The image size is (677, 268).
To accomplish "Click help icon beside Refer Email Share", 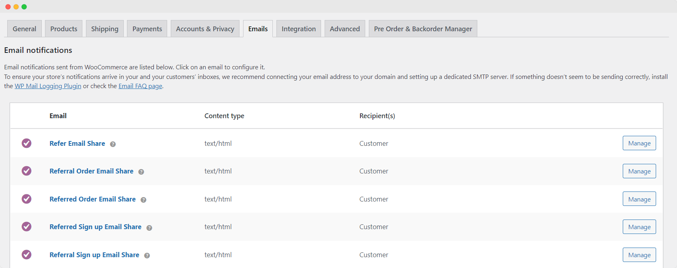I will click(x=113, y=144).
